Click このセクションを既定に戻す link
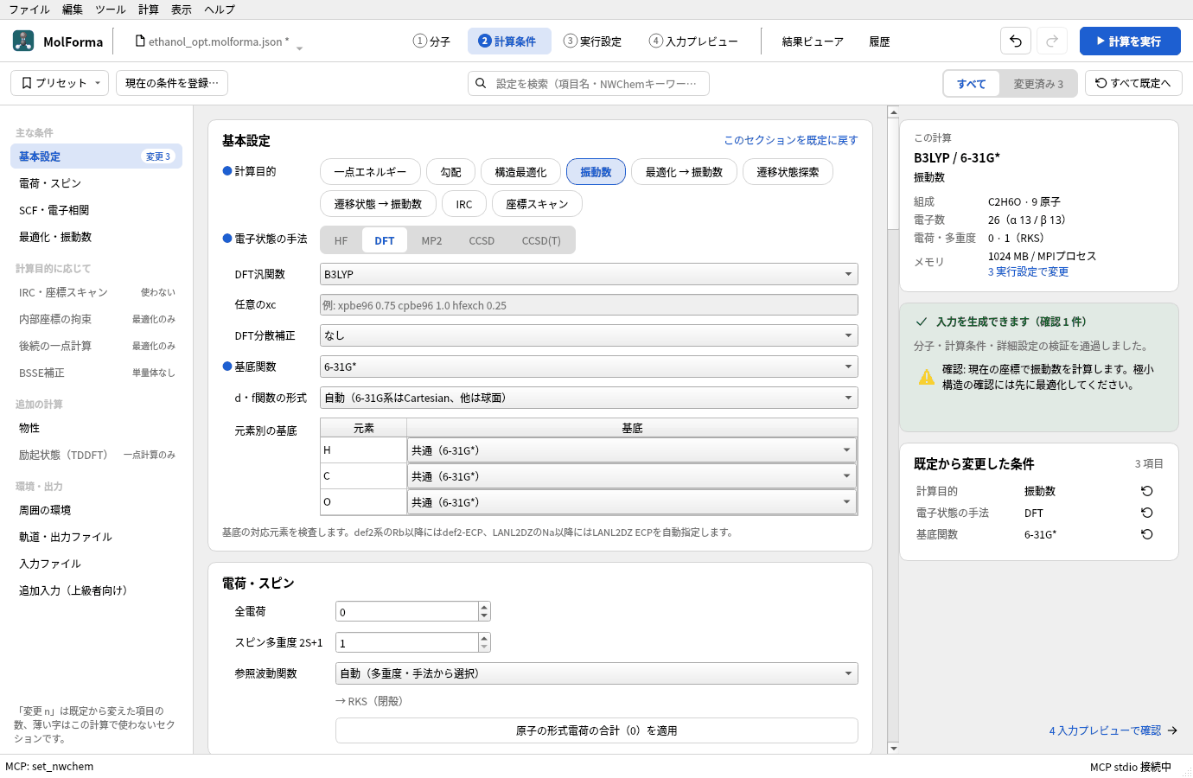Viewport: 1193px width, 778px height. click(791, 140)
